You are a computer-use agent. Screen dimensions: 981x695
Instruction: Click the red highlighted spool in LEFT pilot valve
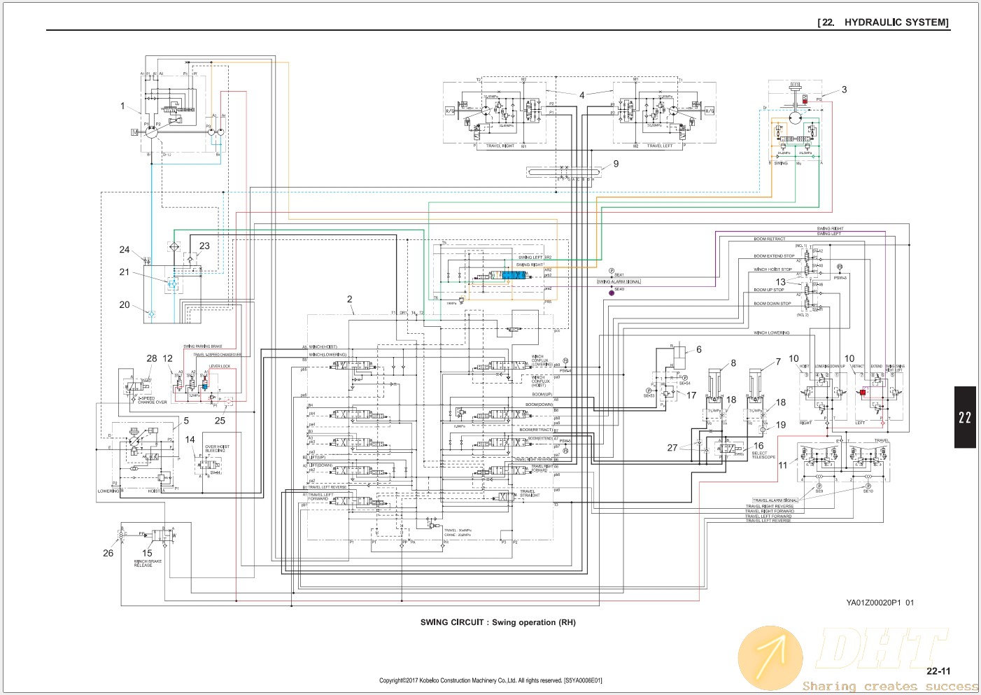[862, 393]
